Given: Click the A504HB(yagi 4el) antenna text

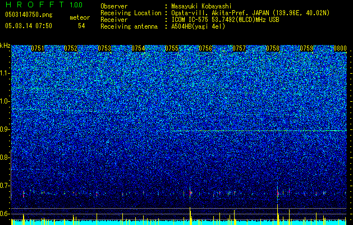Looking at the screenshot, I should (x=198, y=26).
